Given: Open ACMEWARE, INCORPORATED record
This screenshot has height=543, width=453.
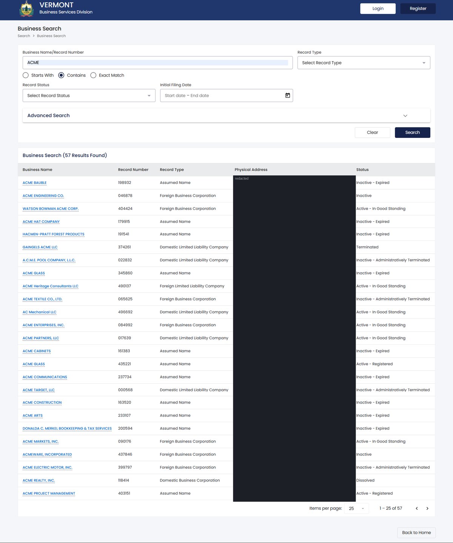Looking at the screenshot, I should [x=47, y=455].
